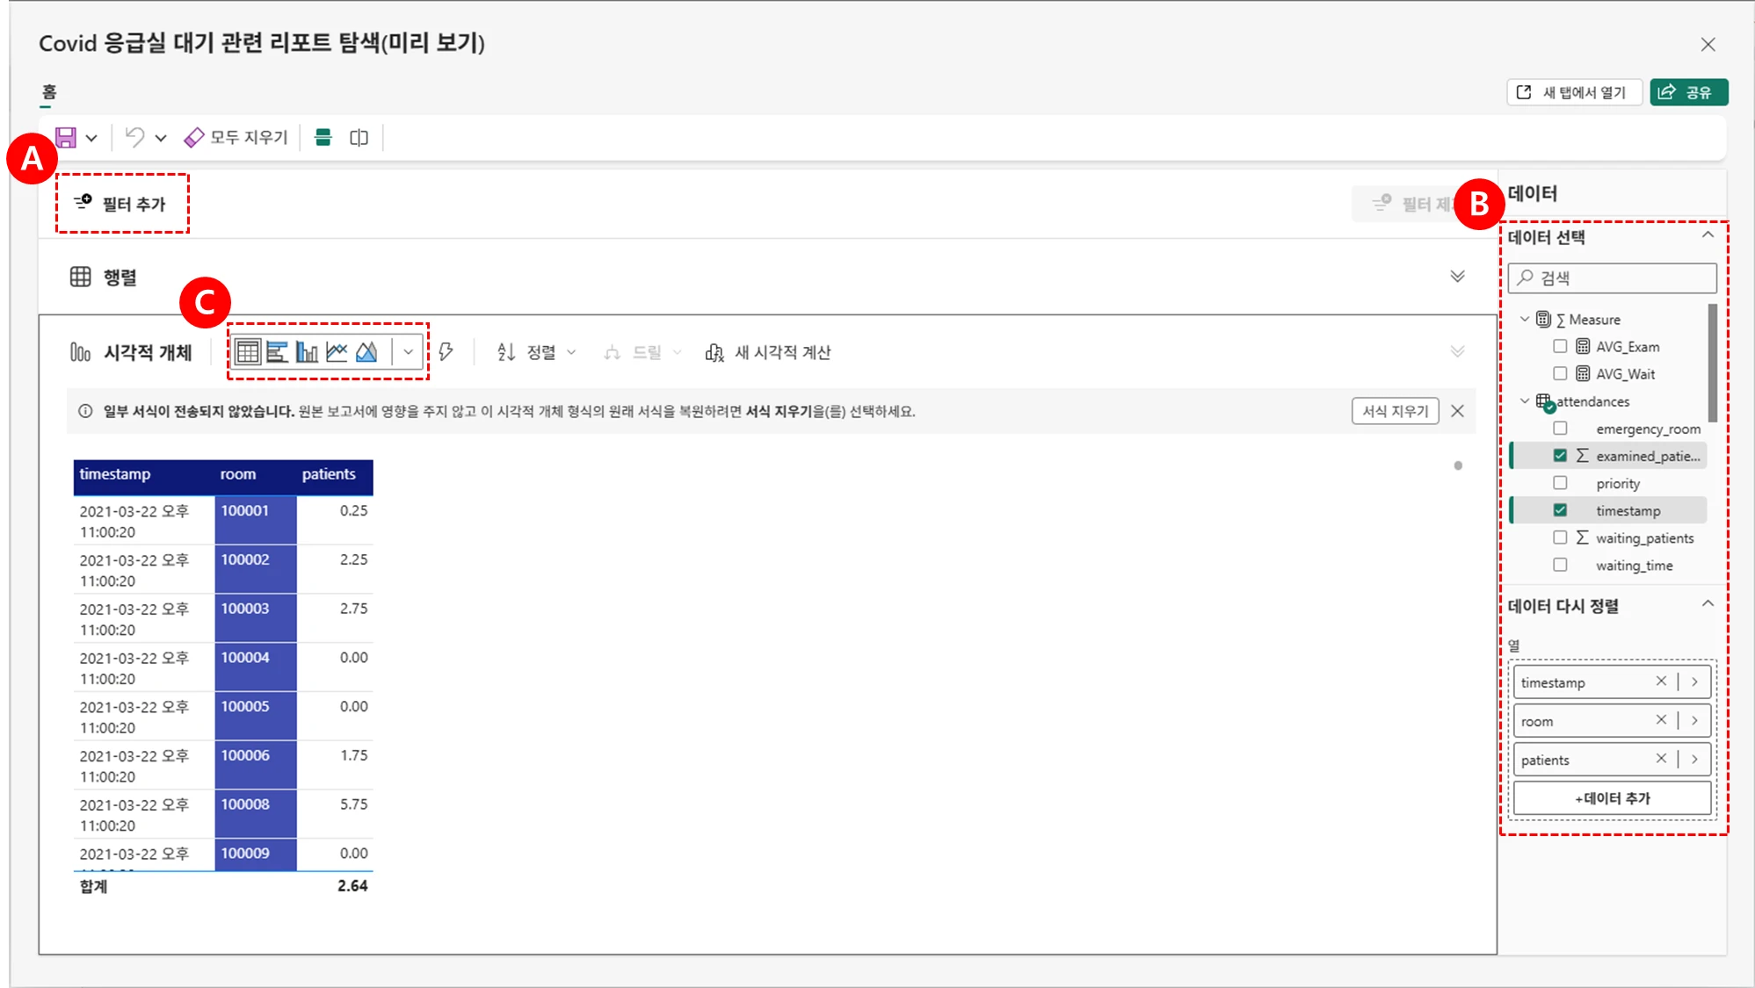Click the purple save icon
This screenshot has width=1755, height=988.
tap(66, 138)
